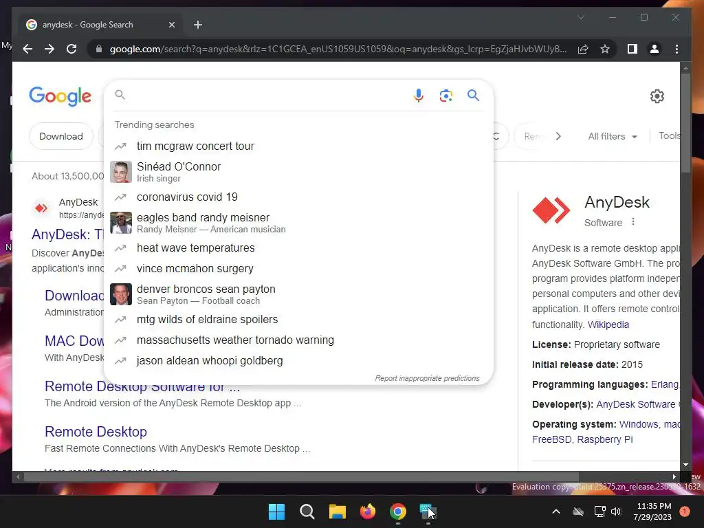Open a new tab with plus button
The width and height of the screenshot is (704, 528).
pos(198,25)
